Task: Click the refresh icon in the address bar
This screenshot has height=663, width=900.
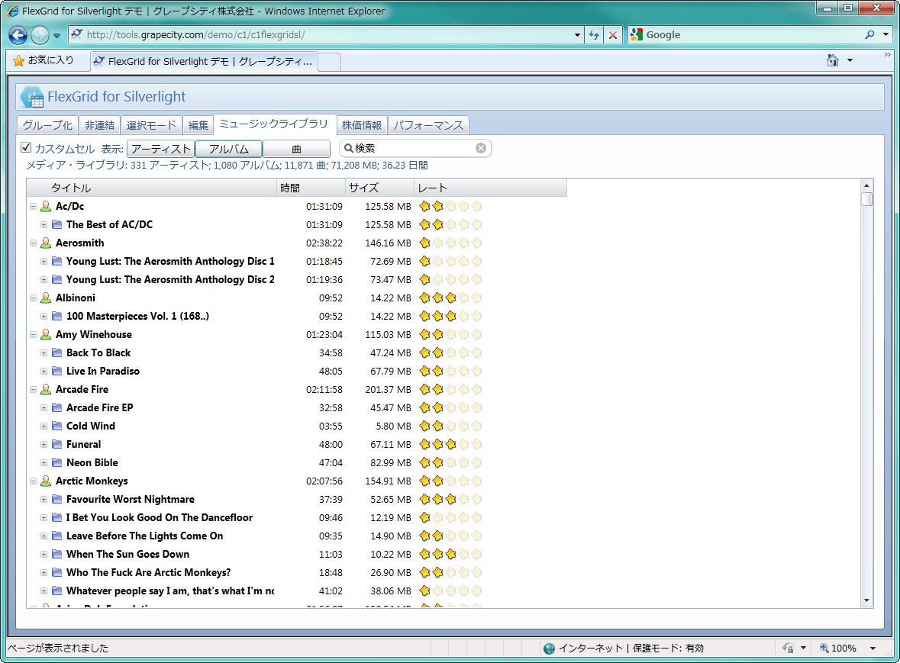Action: (x=594, y=34)
